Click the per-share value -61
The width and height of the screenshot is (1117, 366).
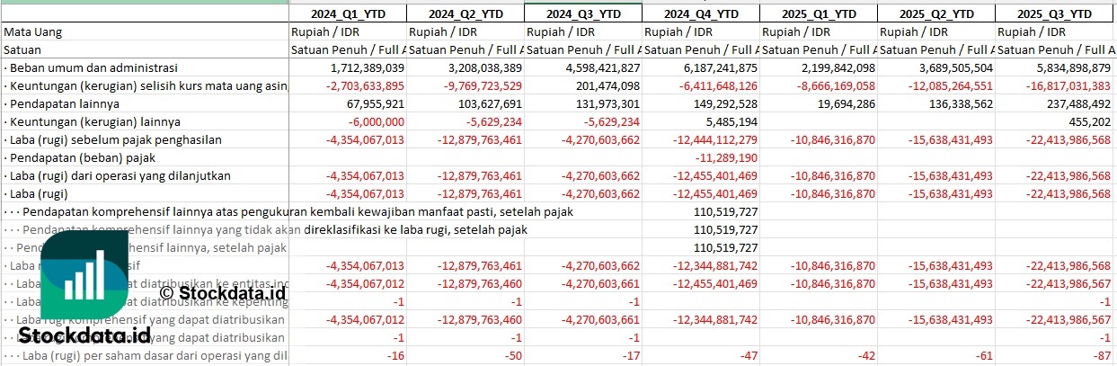click(x=984, y=357)
